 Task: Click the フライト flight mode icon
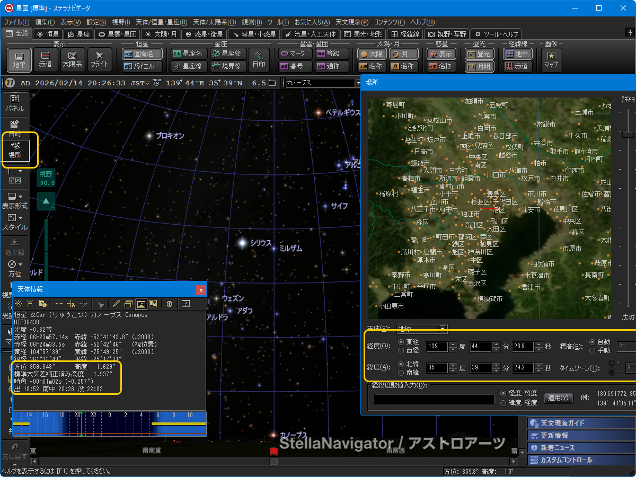pyautogui.click(x=99, y=59)
